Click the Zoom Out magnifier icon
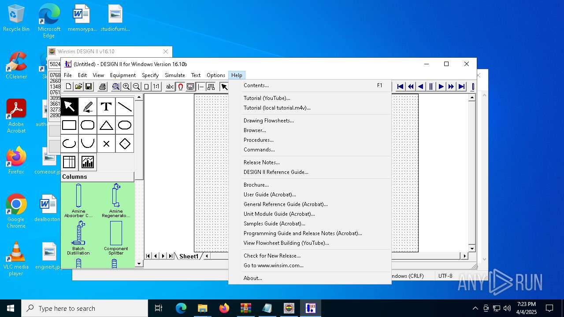Viewport: 564px width, 317px height. 136,87
